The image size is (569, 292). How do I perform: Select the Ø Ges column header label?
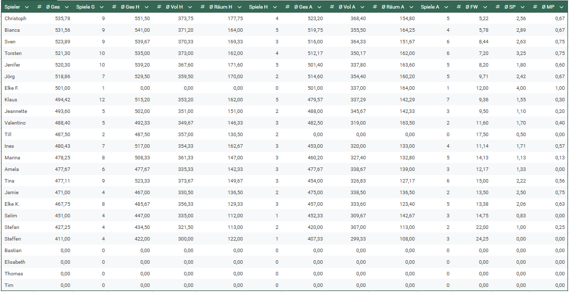coord(53,7)
